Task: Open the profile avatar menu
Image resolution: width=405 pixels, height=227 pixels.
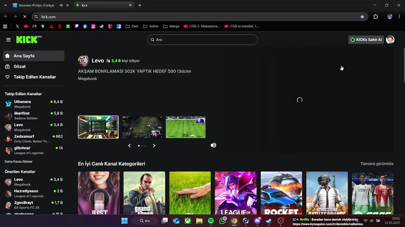Action: (x=390, y=40)
